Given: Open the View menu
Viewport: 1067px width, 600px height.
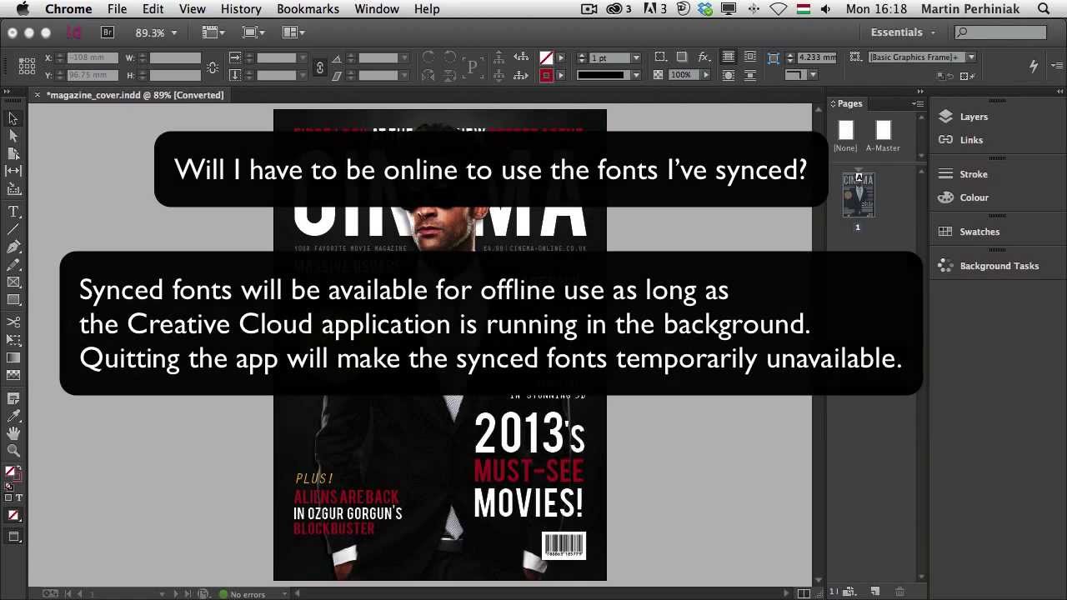Looking at the screenshot, I should coord(192,9).
